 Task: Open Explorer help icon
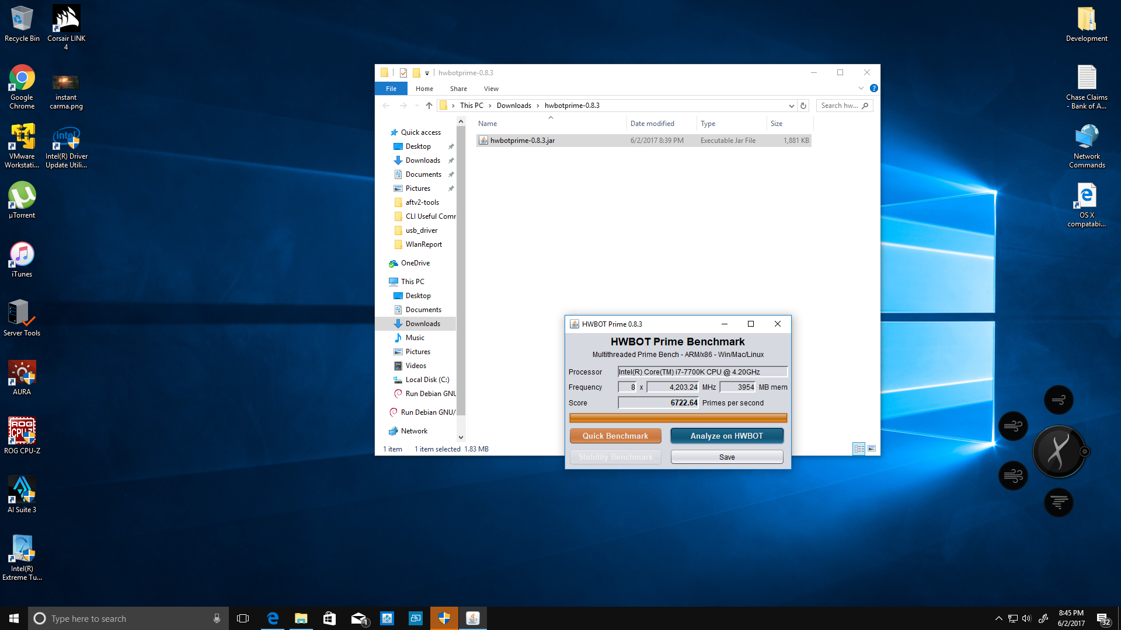pos(873,88)
